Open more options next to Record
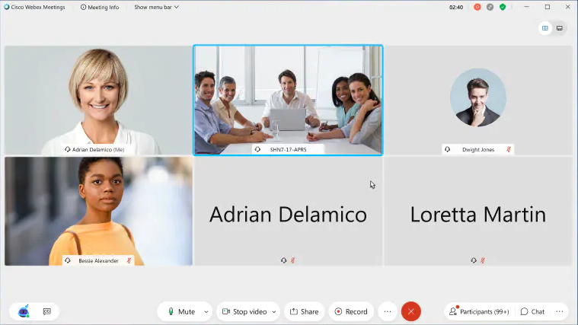The image size is (578, 325). 388,312
